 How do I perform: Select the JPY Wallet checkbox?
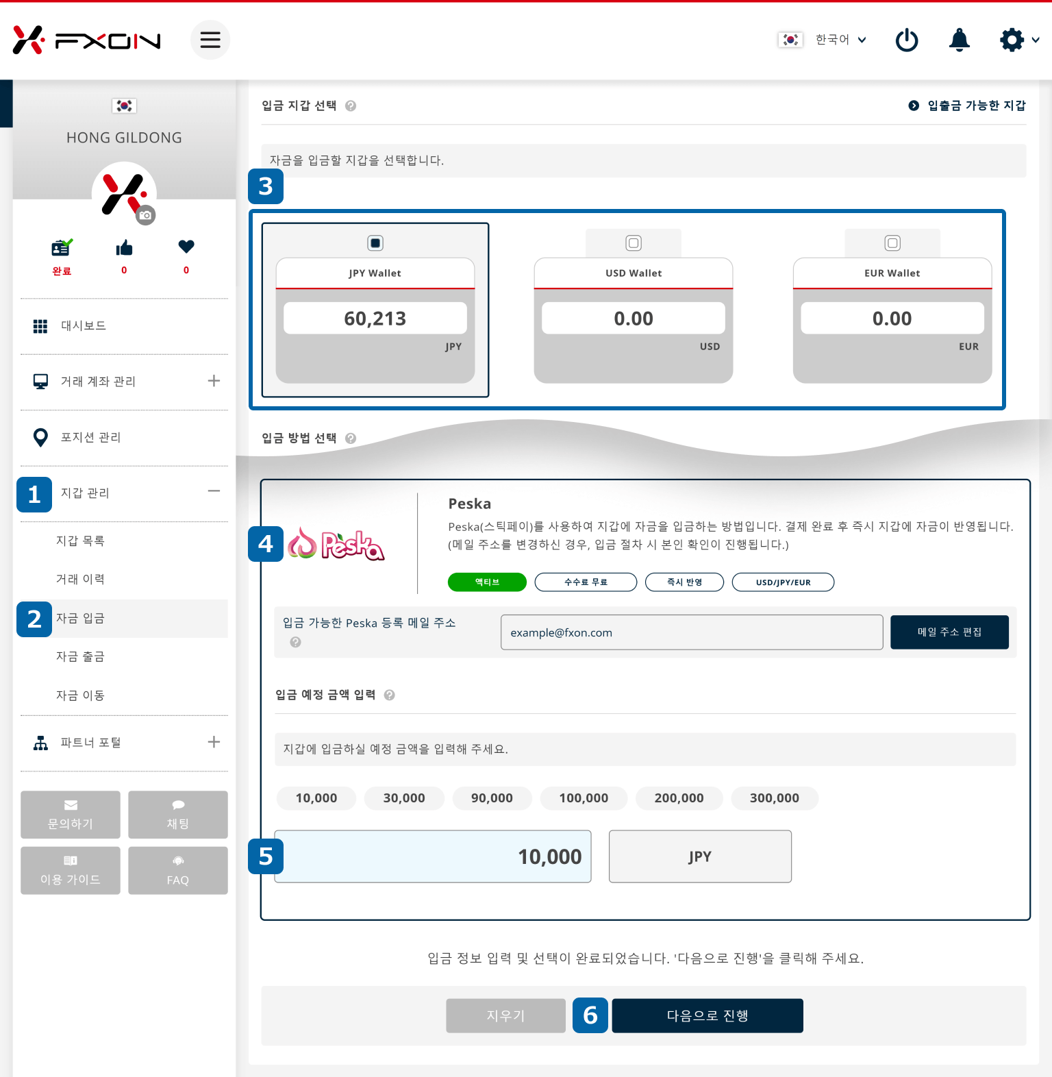(375, 243)
